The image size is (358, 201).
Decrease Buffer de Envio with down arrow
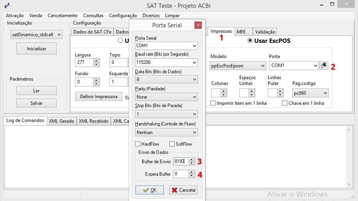(192, 163)
